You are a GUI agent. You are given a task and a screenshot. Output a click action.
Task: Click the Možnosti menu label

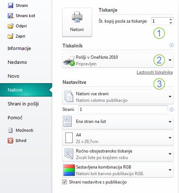pyautogui.click(x=25, y=130)
